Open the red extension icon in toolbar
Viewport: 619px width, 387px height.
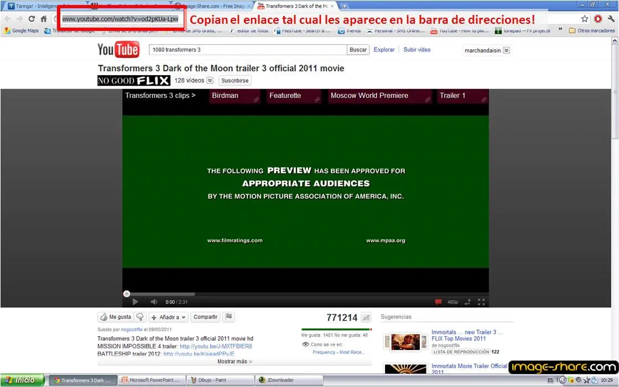pos(597,19)
